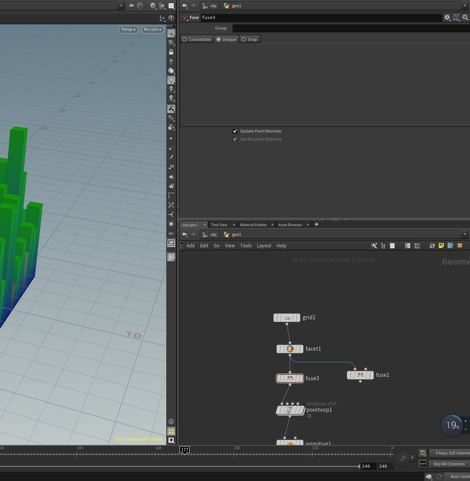Expand the network path dropdown arrow

pyautogui.click(x=465, y=234)
